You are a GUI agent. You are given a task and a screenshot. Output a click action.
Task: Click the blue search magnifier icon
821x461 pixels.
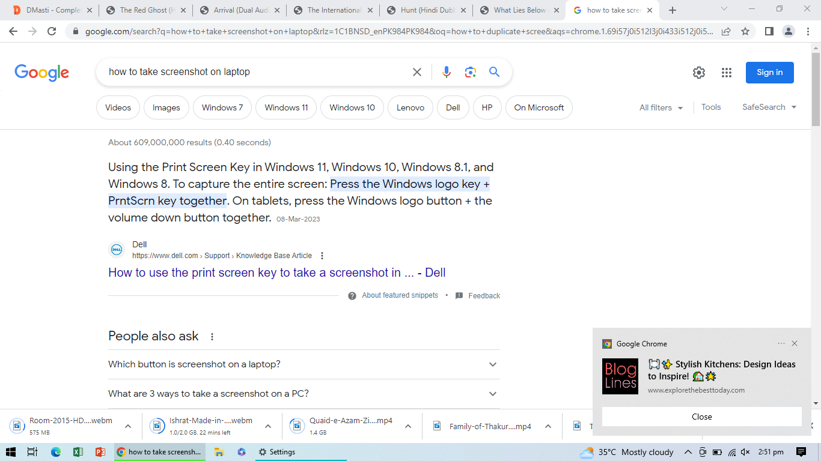[x=494, y=72]
